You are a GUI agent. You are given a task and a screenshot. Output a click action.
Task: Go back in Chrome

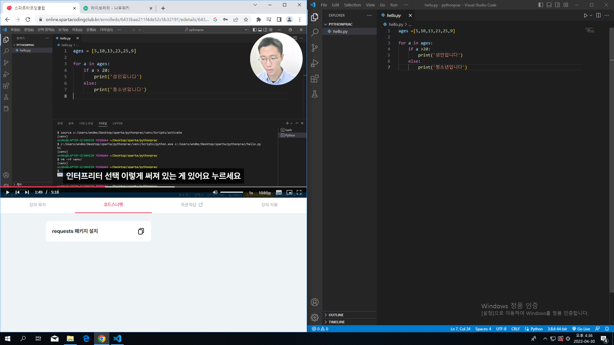7,19
